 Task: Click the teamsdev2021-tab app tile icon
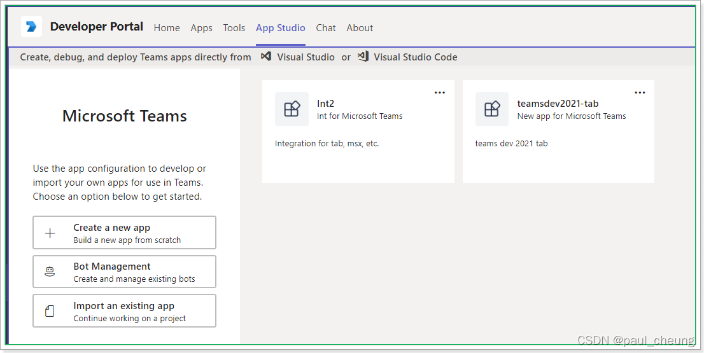(492, 109)
